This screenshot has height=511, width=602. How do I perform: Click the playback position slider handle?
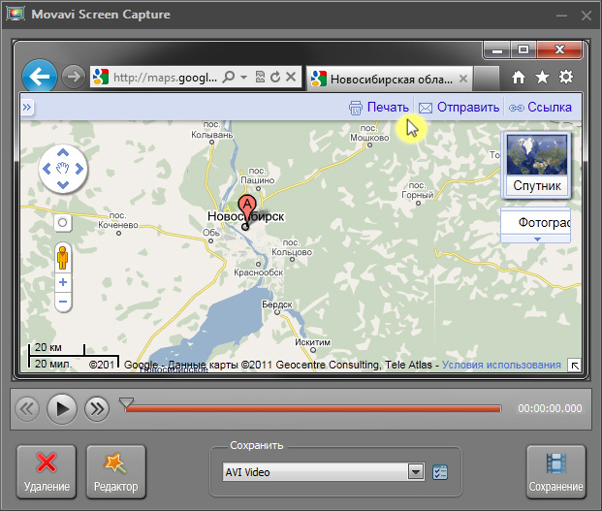[126, 403]
